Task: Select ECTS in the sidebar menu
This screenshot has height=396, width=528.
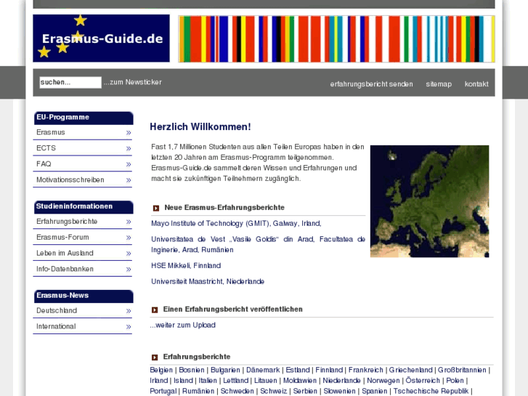Action: click(x=46, y=148)
